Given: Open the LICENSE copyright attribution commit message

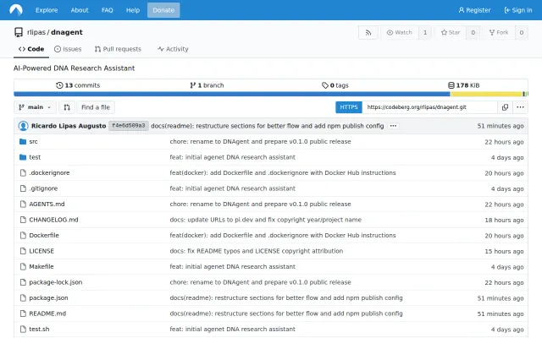Looking at the screenshot, I should 256,251.
